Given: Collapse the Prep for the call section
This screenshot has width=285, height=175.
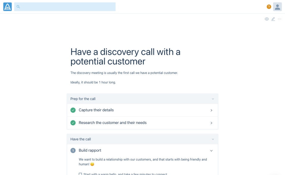Looking at the screenshot, I should (x=213, y=99).
